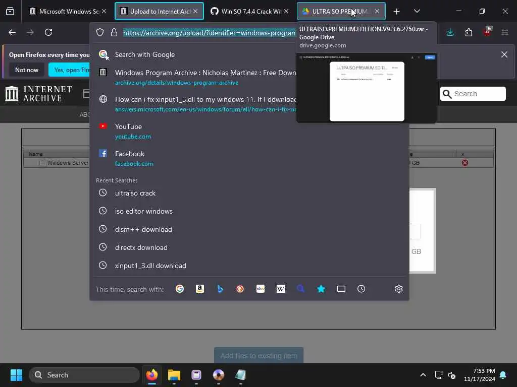Click the ULTRAISO tab preview thumbnail
The image size is (517, 387).
(x=367, y=88)
